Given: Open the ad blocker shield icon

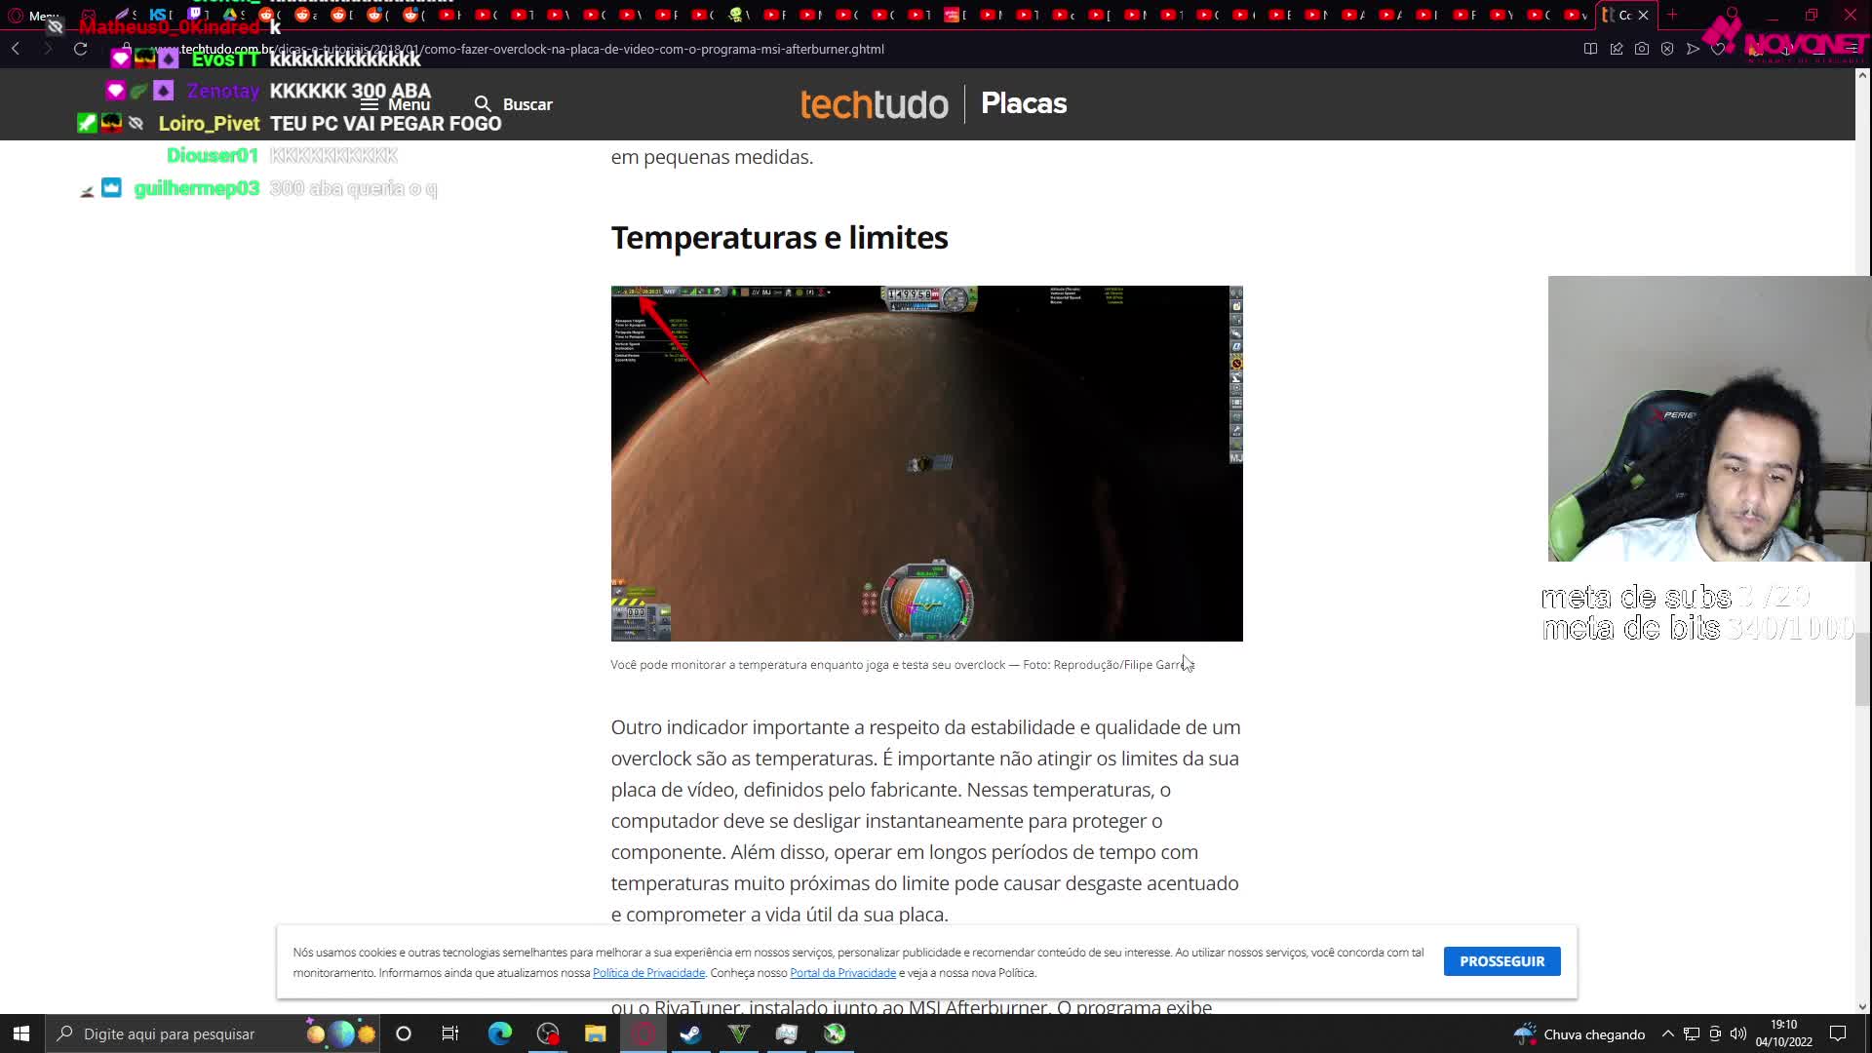Looking at the screenshot, I should (x=1667, y=49).
